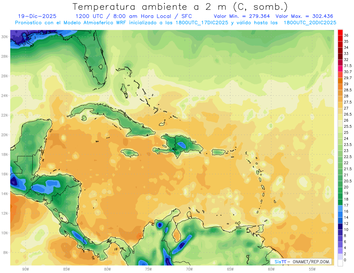Click the legend value '17'
Viewport: 354px width, 273px height.
point(346,205)
